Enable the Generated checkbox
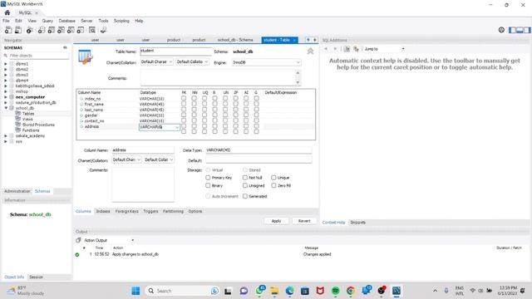Screen dimensions: 532x299 pos(245,196)
